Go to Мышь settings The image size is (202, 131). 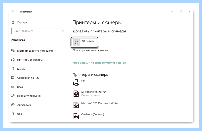pos(21,69)
